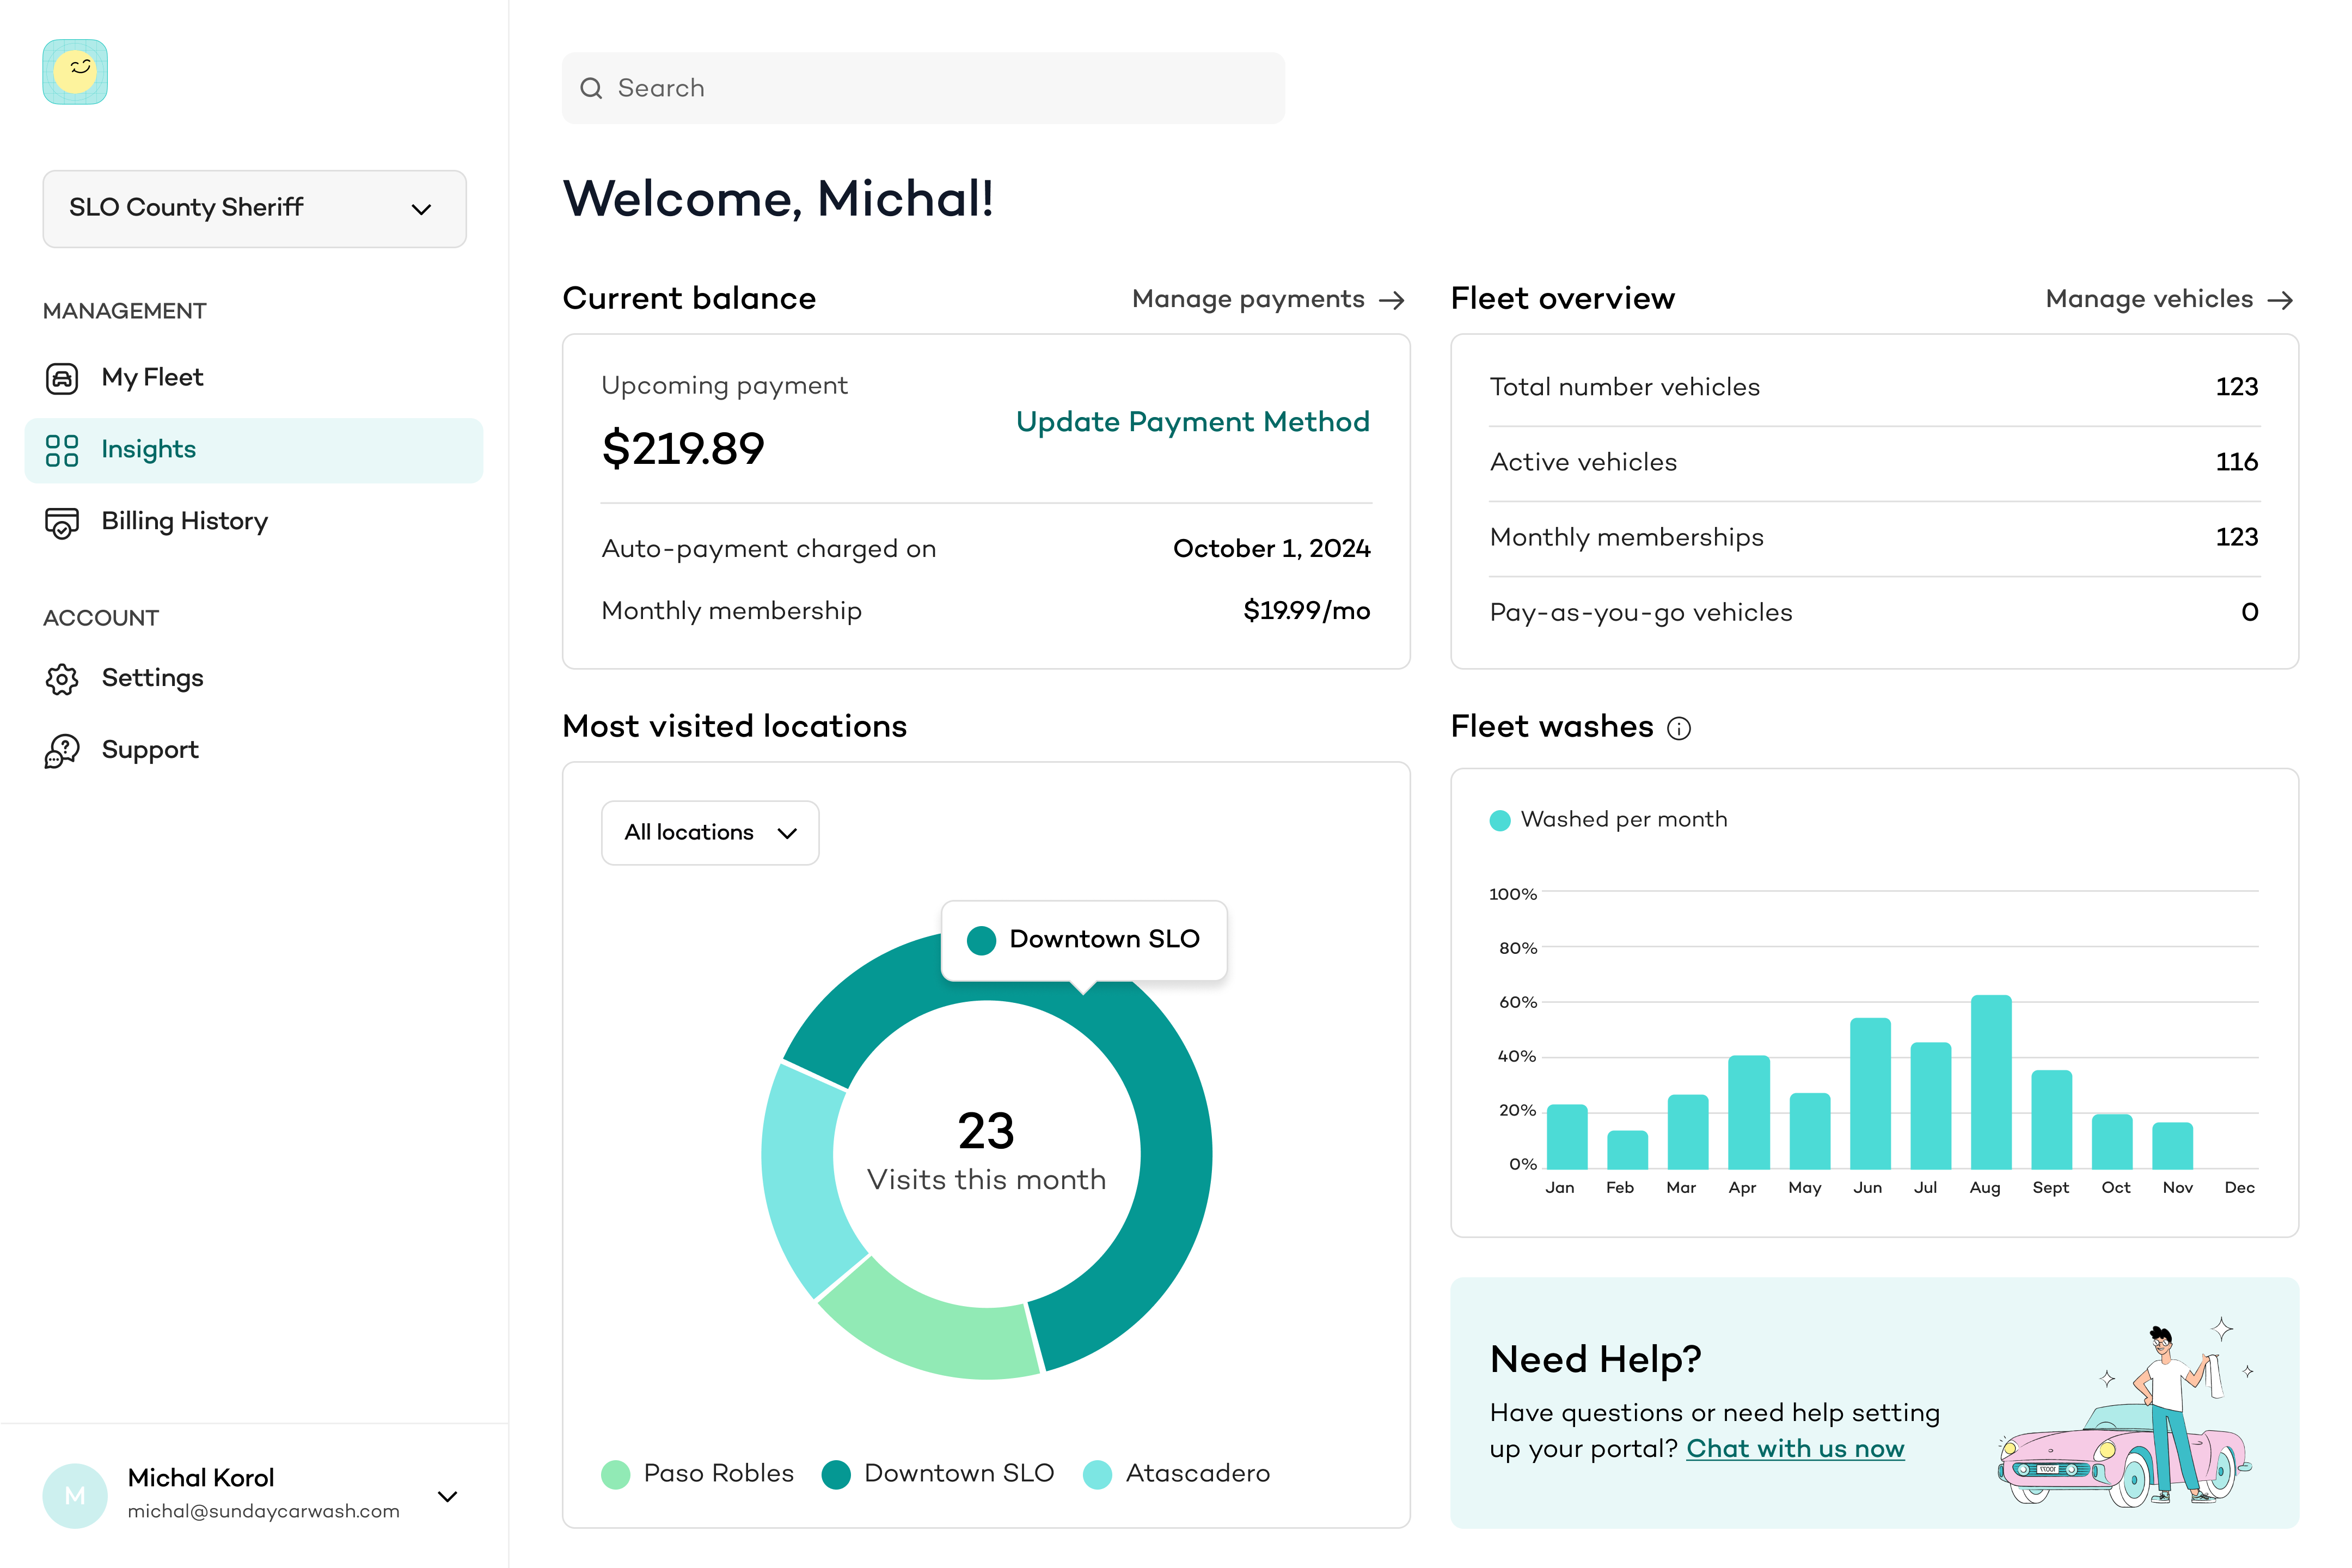Click the Manage vehicles arrow icon

tap(2280, 300)
